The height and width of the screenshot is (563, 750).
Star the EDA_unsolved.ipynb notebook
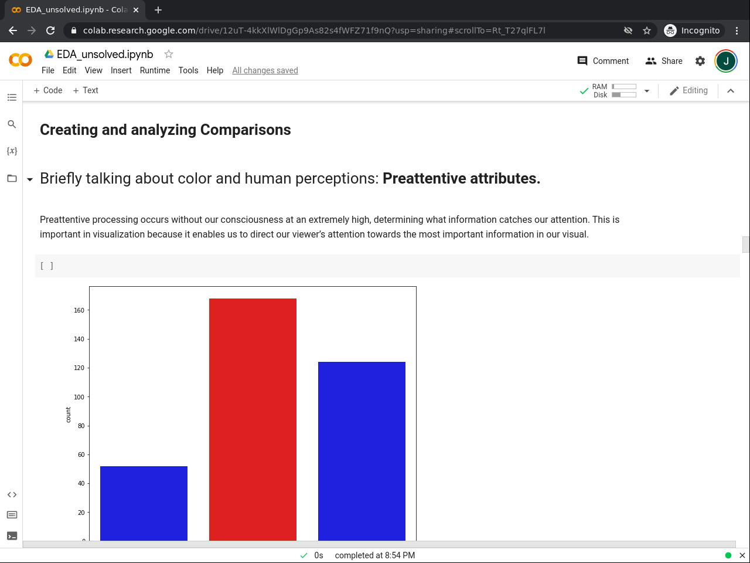point(169,54)
